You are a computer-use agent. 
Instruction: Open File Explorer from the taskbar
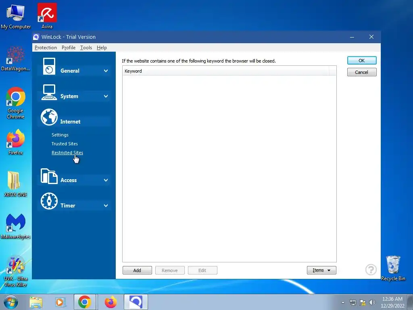pos(36,302)
